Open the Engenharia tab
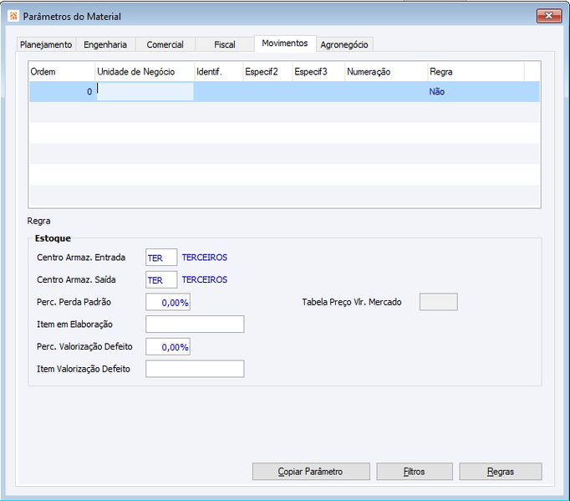This screenshot has width=570, height=501. point(105,45)
